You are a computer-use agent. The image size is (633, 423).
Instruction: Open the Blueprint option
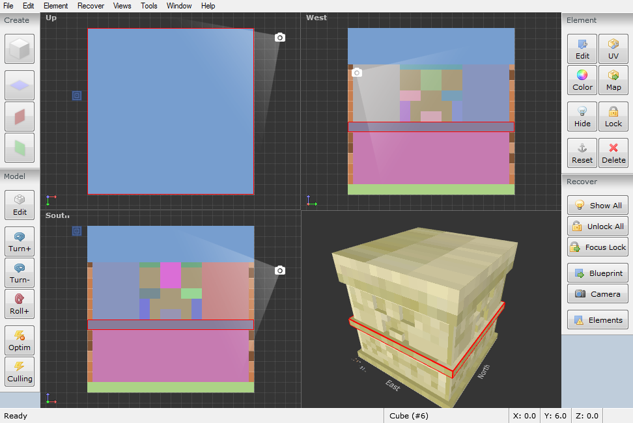[x=597, y=273]
